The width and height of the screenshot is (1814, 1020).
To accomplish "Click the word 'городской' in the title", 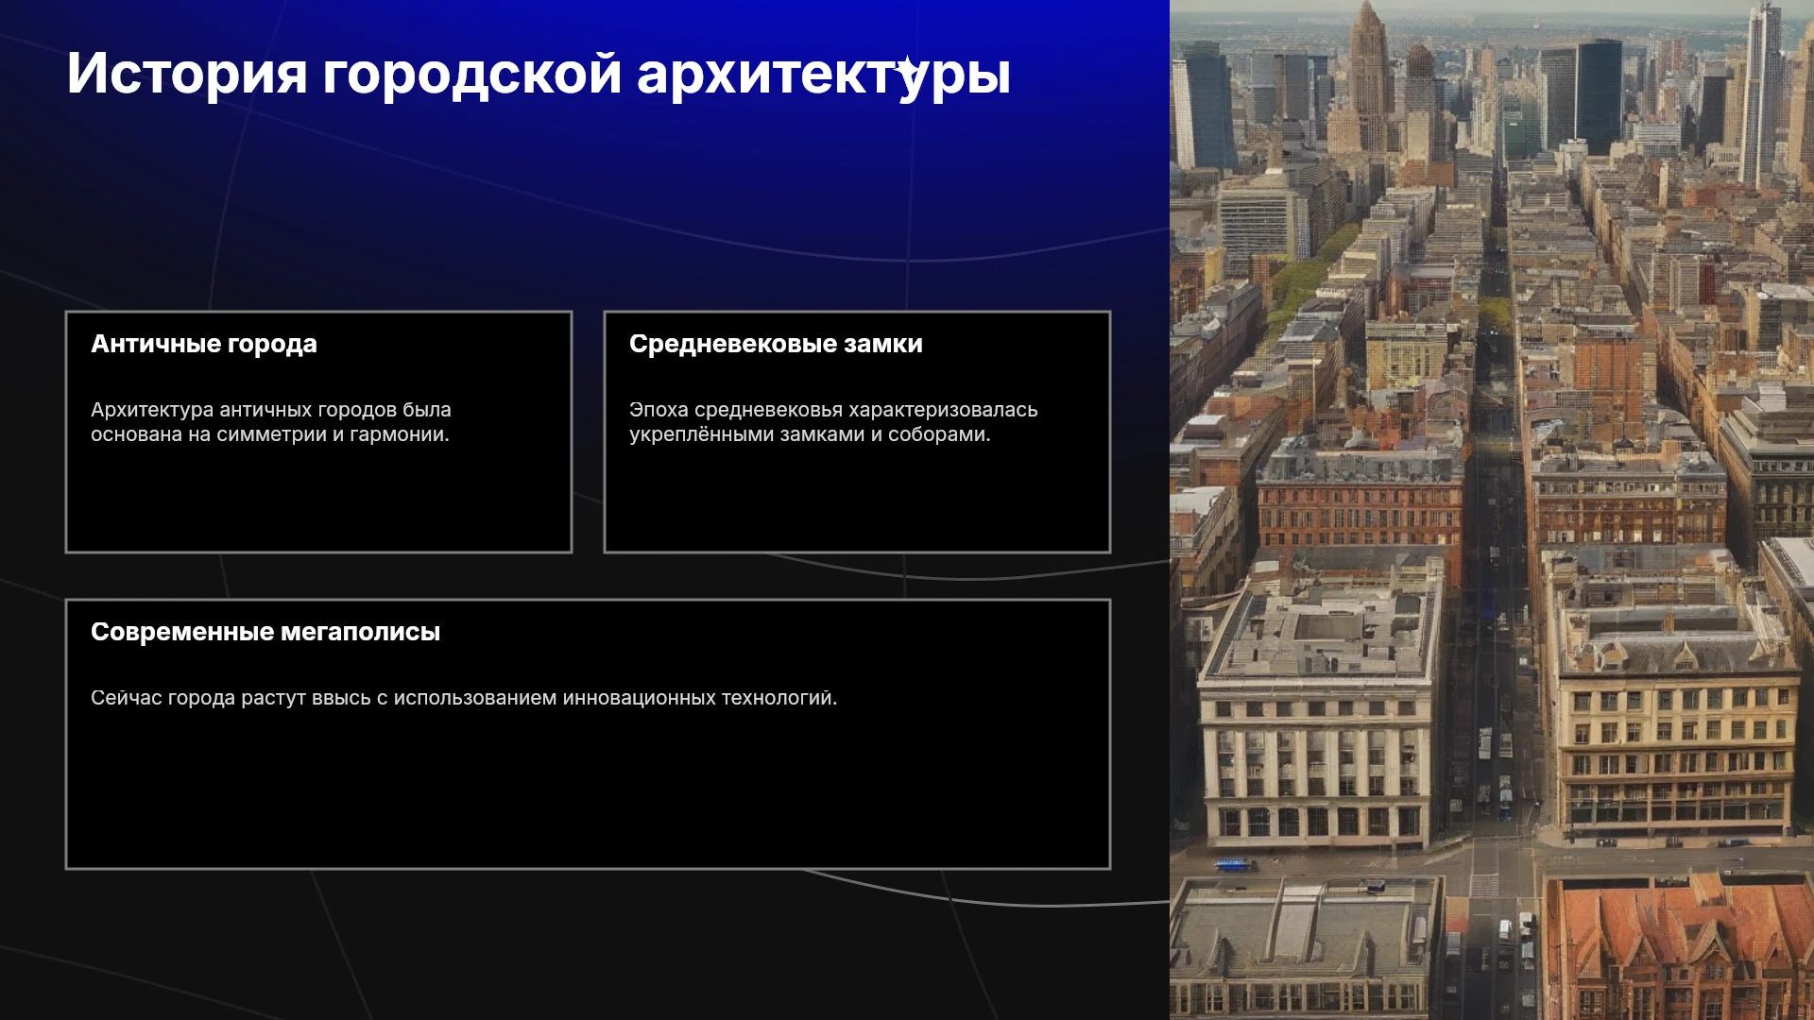I will click(x=471, y=74).
